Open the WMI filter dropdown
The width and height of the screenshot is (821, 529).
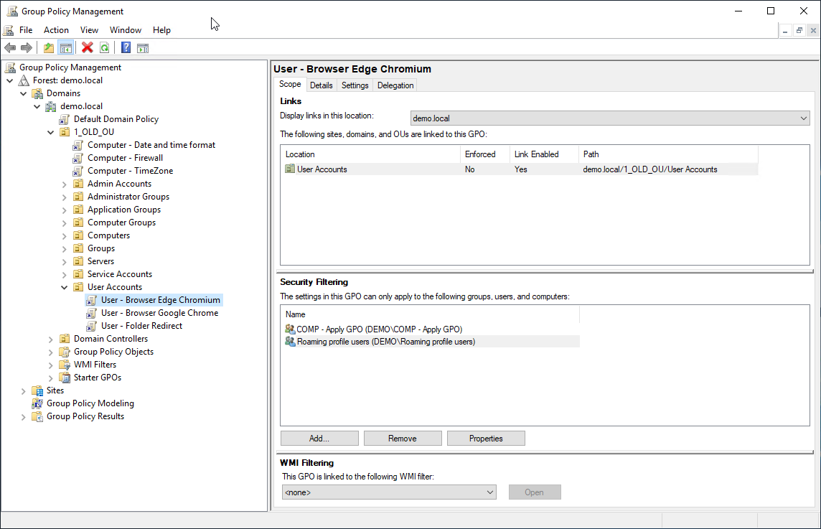click(x=389, y=492)
